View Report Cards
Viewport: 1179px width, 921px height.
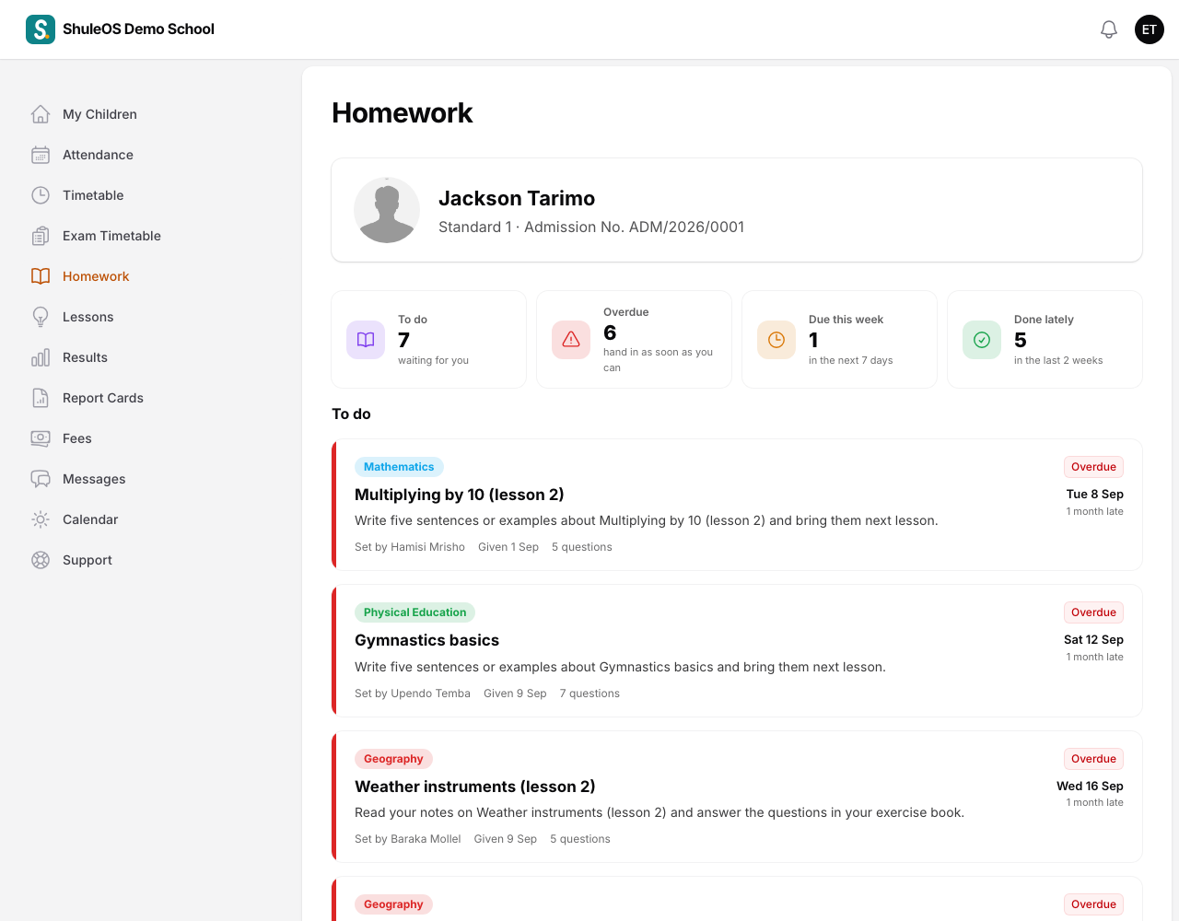coord(103,398)
